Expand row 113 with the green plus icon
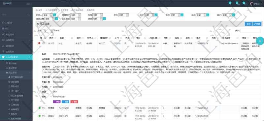Viewport: 264px width, 121px height. 39,108
